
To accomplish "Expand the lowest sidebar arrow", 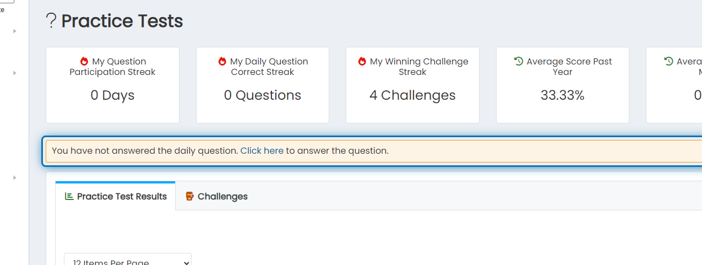I will click(15, 177).
